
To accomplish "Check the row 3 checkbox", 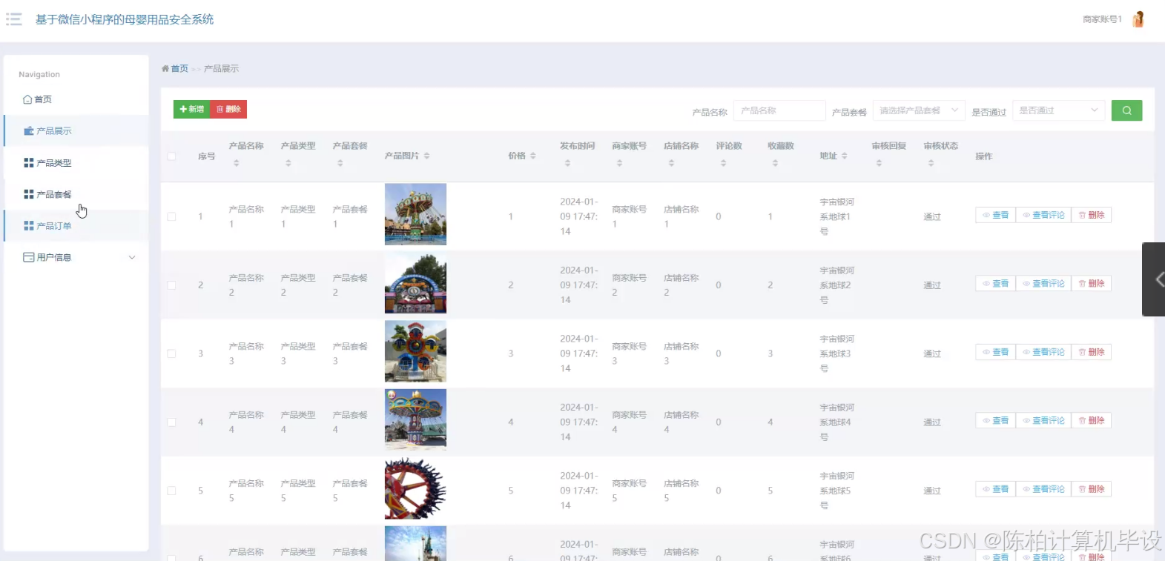I will (x=171, y=353).
